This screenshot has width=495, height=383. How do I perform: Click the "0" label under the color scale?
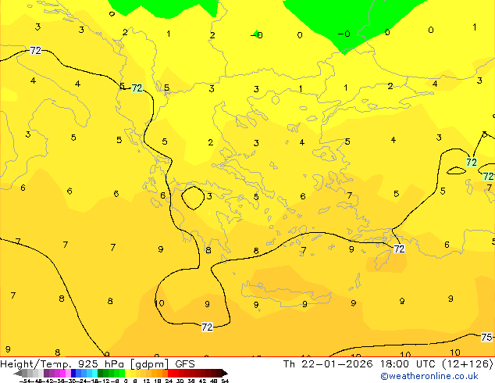click(x=126, y=381)
